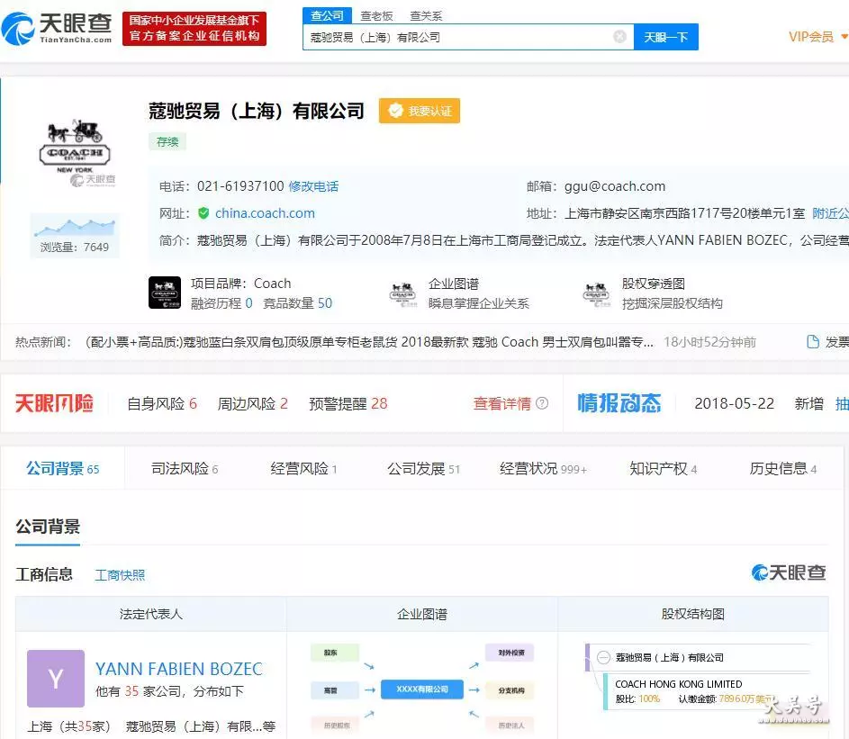The image size is (849, 739).
Task: Open the 工商快照 link
Action: pyautogui.click(x=121, y=574)
